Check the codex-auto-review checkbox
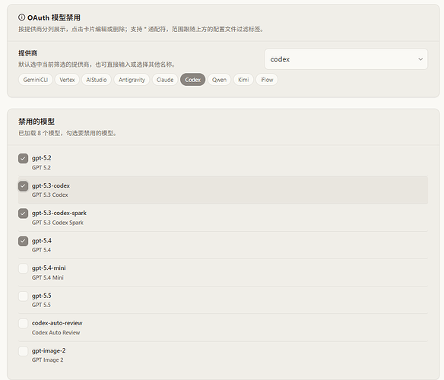The height and width of the screenshot is (380, 444). point(24,323)
